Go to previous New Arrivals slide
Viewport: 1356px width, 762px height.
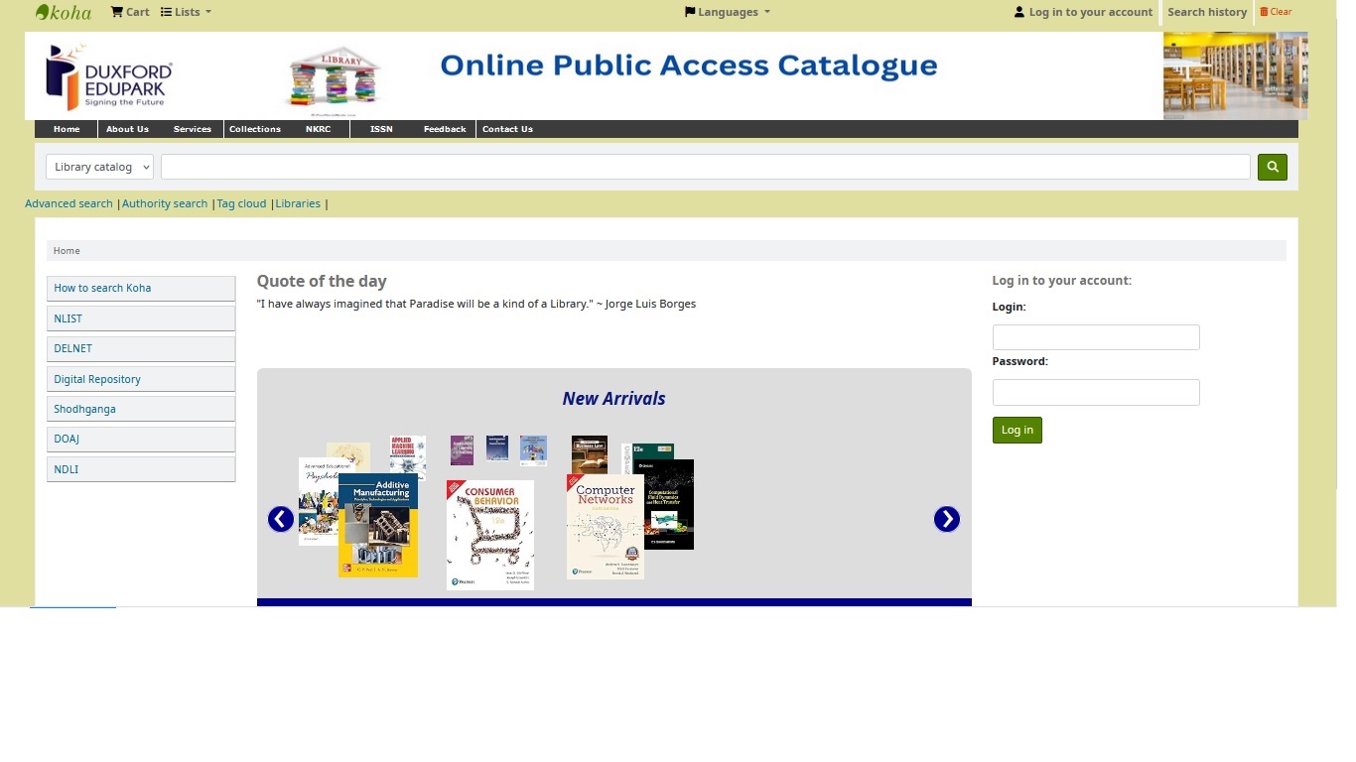point(281,519)
